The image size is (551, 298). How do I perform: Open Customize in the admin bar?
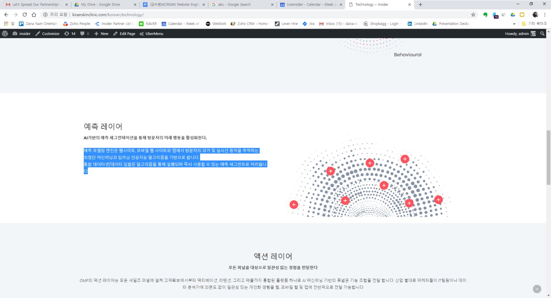[48, 34]
